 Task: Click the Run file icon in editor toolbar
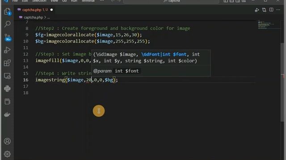click(257, 10)
